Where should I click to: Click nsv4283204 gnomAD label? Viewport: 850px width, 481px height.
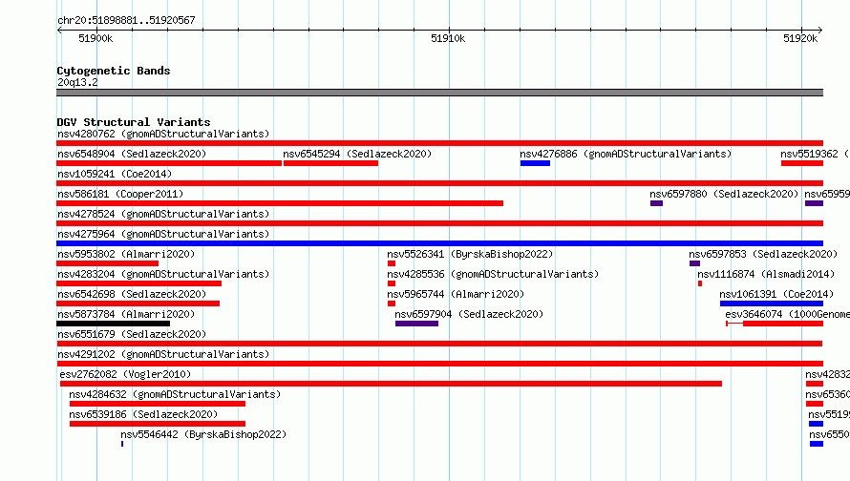pyautogui.click(x=163, y=274)
